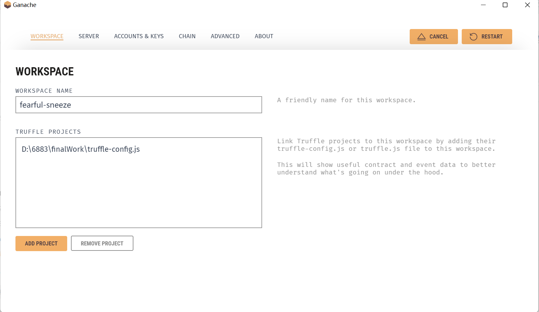Click the Cancel button label
Viewport: 539px width, 312px height.
pyautogui.click(x=439, y=37)
